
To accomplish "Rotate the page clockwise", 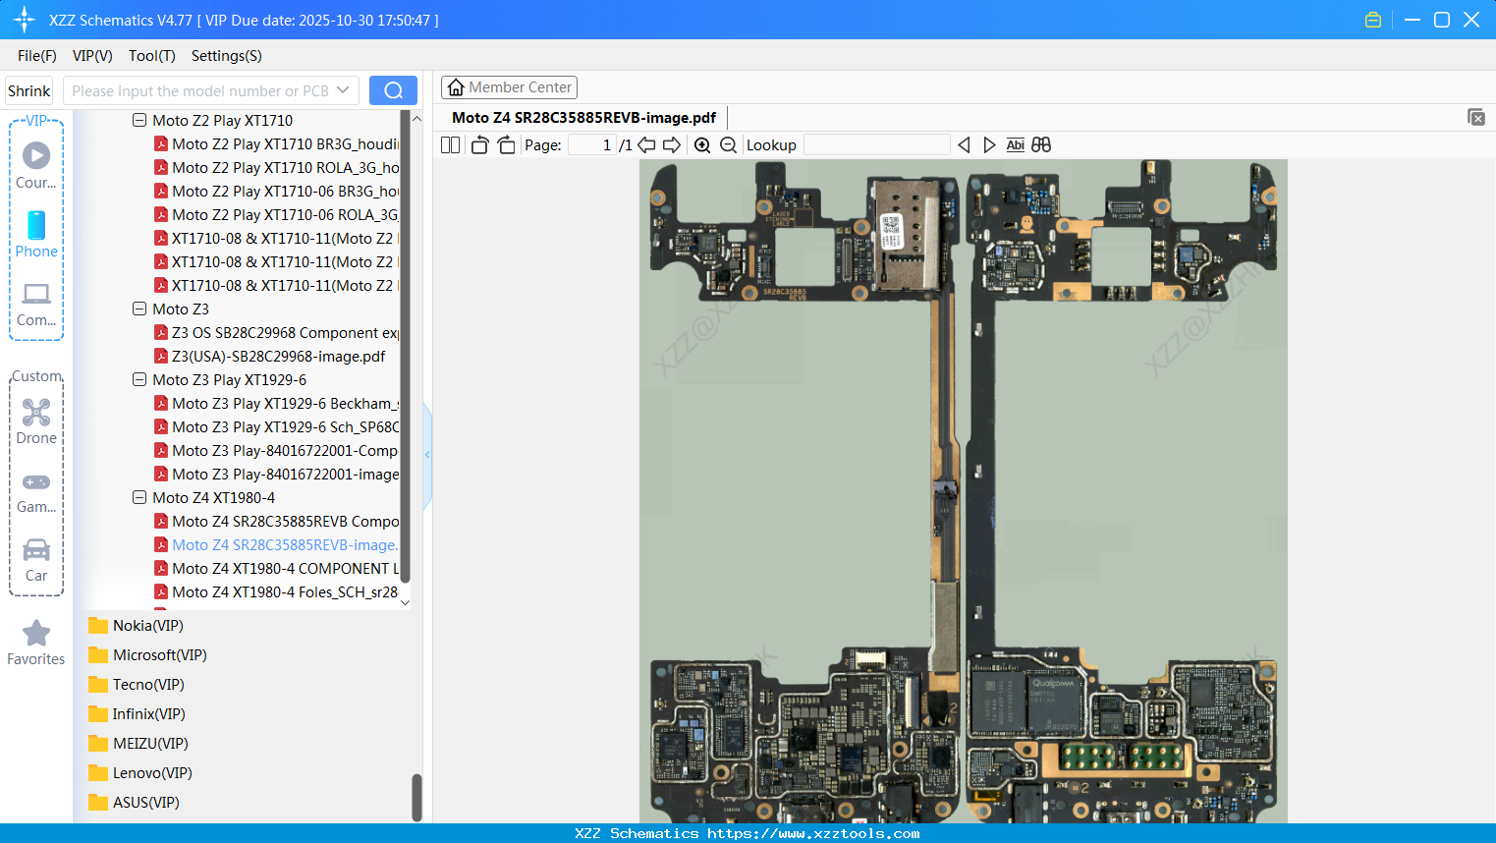I will point(506,145).
